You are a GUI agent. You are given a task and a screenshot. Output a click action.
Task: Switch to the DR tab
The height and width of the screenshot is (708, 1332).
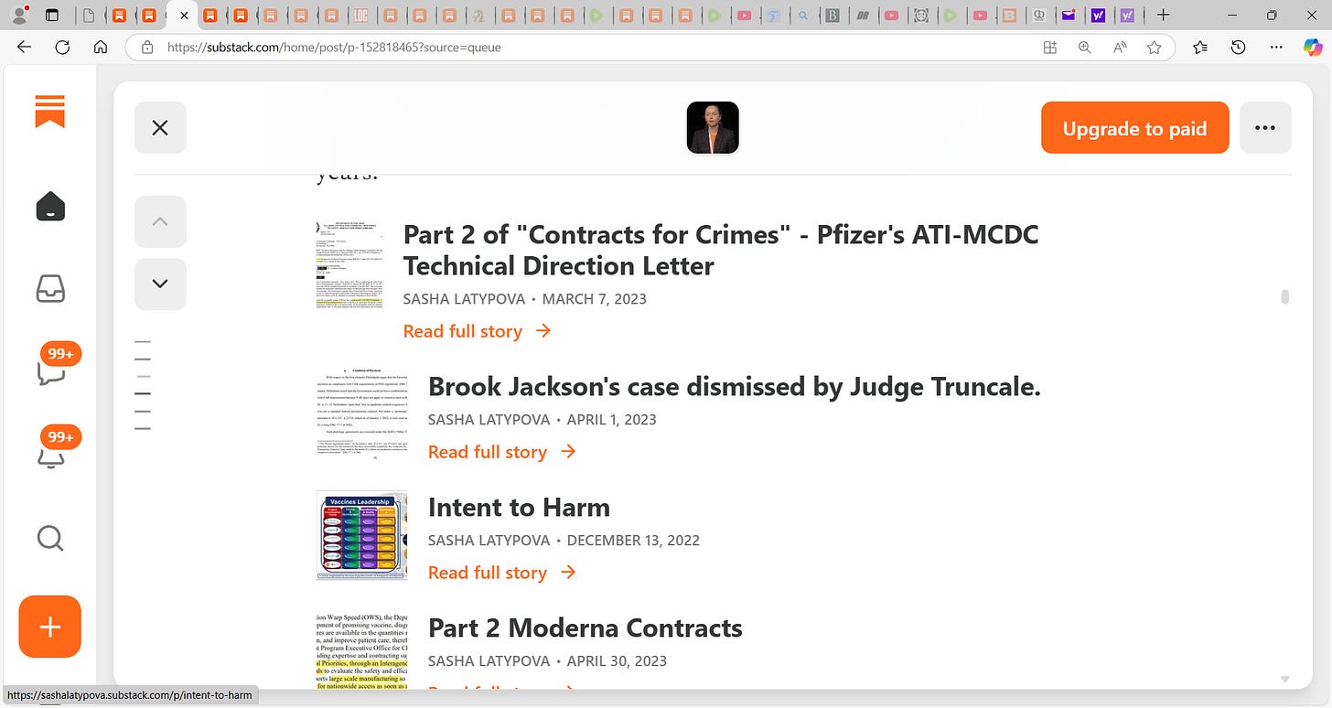(x=862, y=16)
